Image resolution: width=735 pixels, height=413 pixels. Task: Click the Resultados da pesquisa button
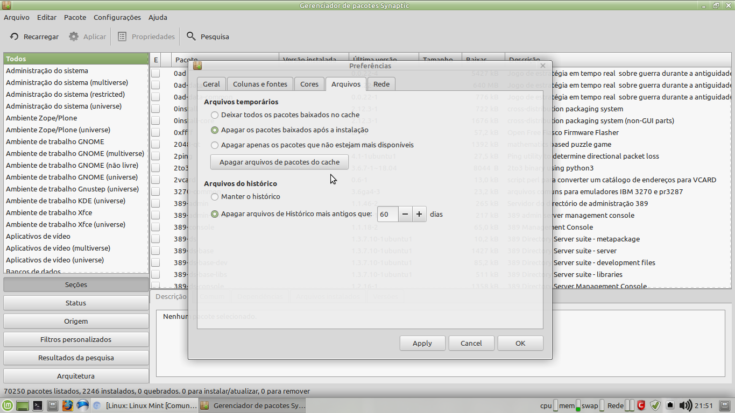point(76,358)
